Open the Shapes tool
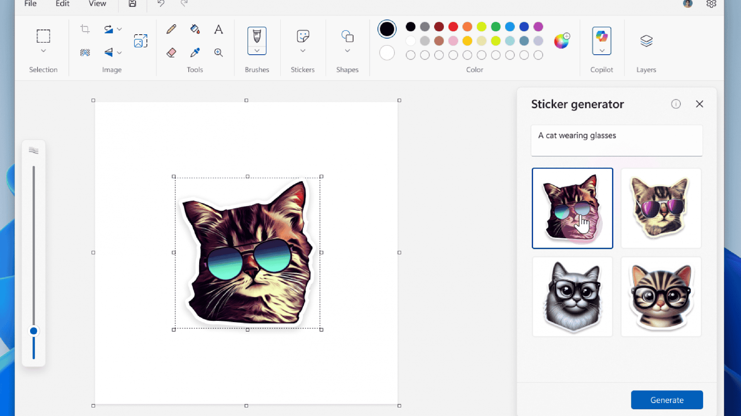The height and width of the screenshot is (416, 741). 347,36
